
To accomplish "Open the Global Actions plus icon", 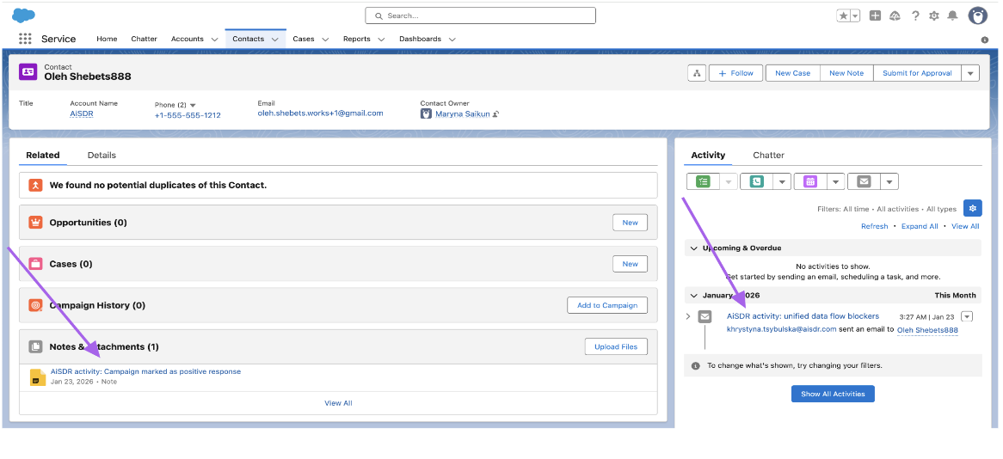I will (876, 16).
